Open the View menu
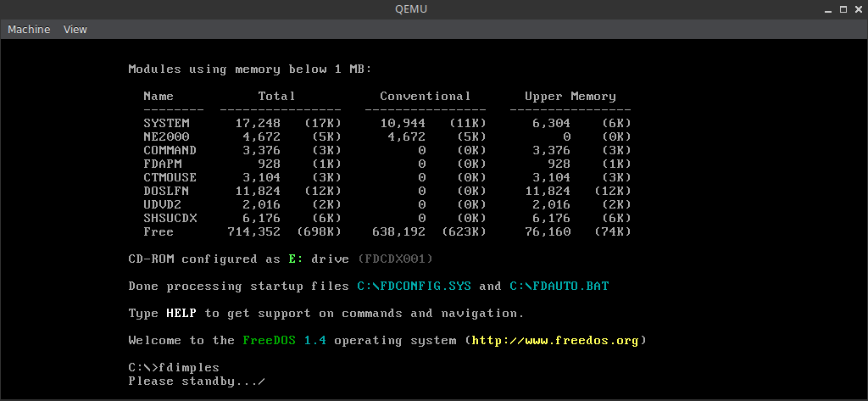Image resolution: width=868 pixels, height=401 pixels. click(75, 30)
